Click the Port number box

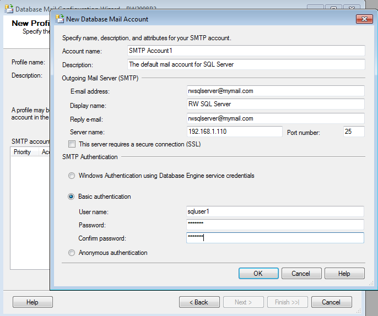354,132
